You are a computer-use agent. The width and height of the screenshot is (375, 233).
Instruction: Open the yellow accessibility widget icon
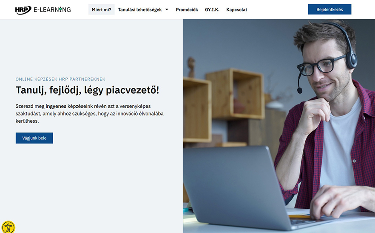point(8,227)
